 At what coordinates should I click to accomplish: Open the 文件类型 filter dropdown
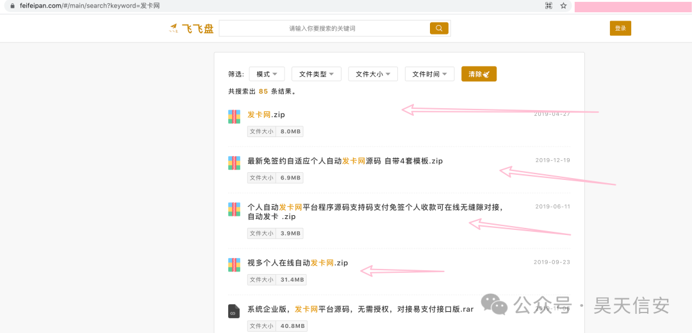coord(317,74)
